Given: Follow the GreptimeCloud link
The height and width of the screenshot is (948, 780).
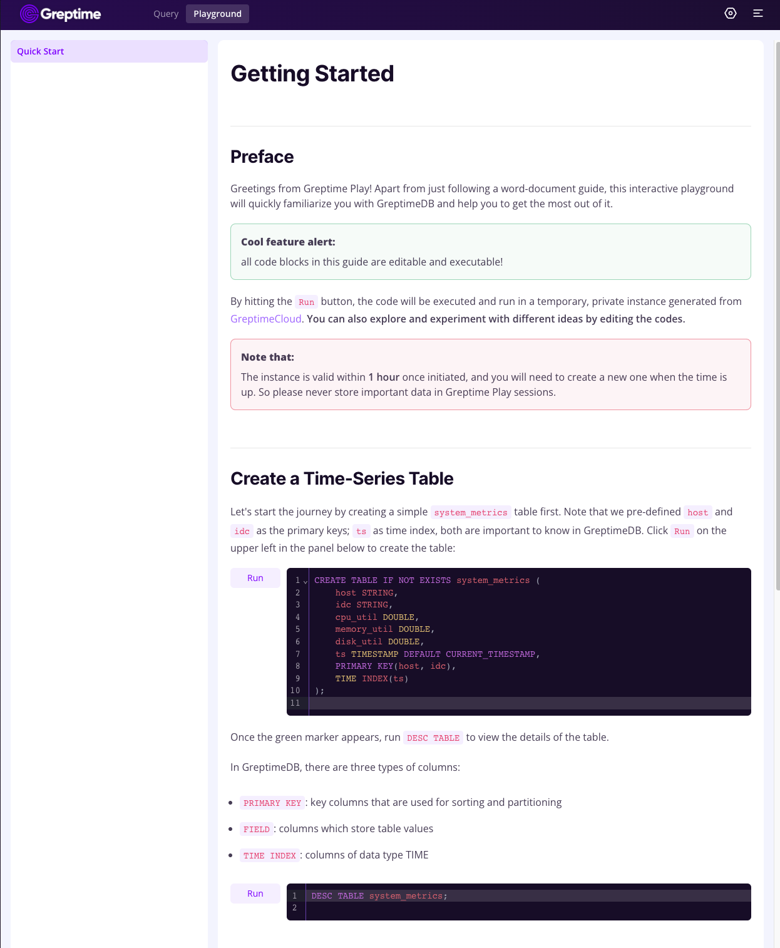Looking at the screenshot, I should point(265,319).
